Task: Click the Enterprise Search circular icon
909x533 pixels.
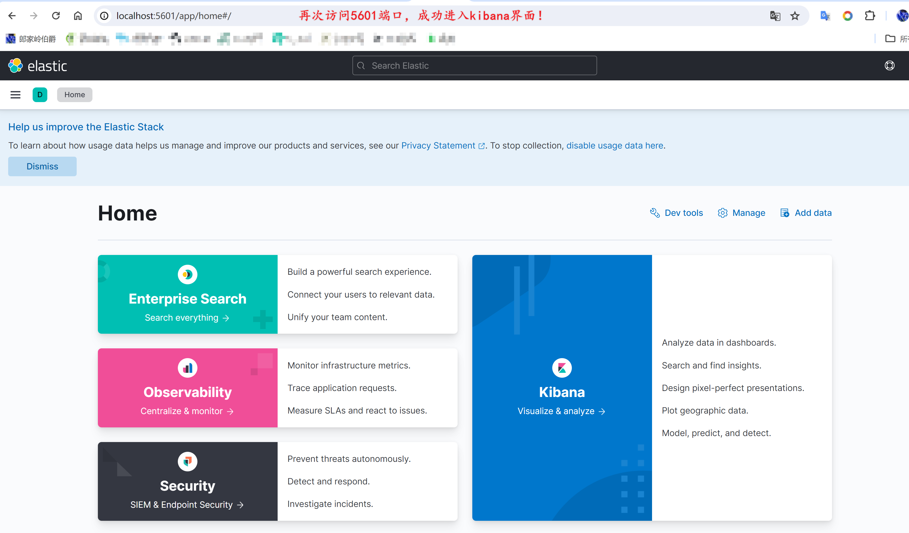Action: pos(188,275)
